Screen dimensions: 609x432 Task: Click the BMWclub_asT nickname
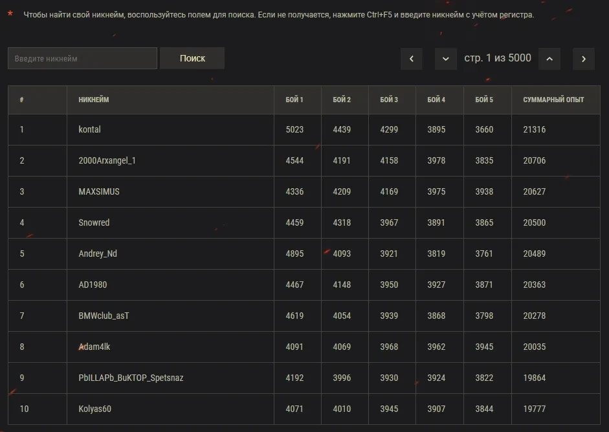(x=104, y=316)
